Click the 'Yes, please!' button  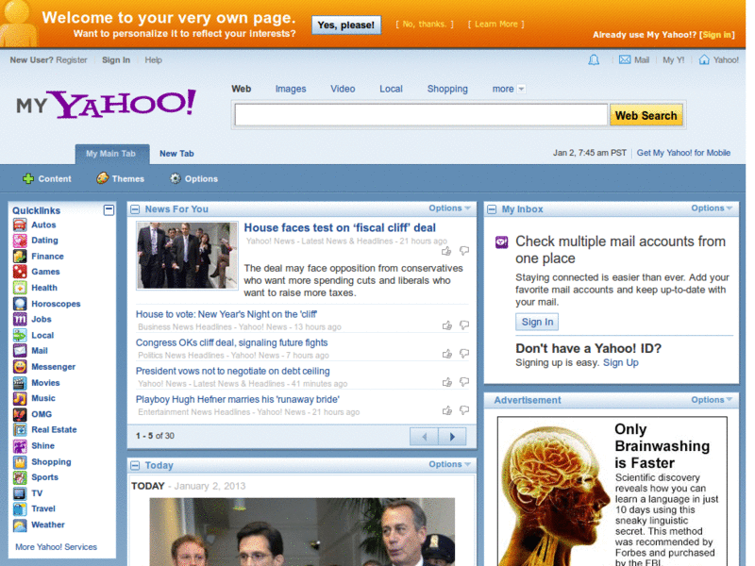point(346,25)
